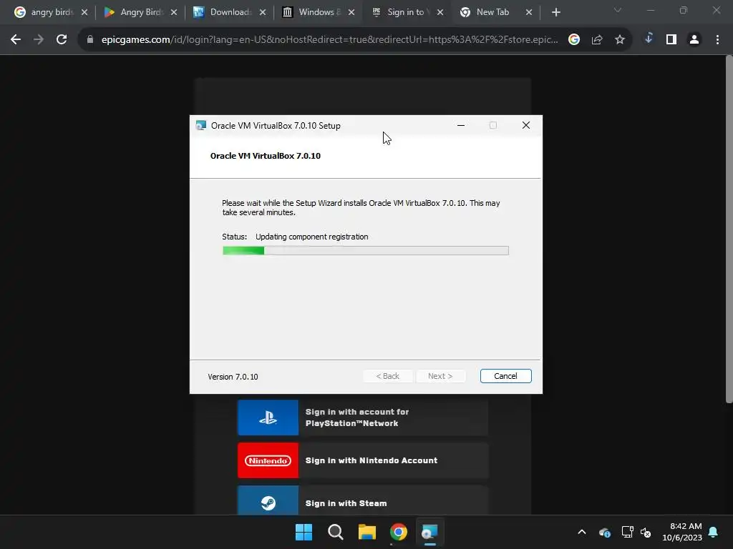The height and width of the screenshot is (549, 733).
Task: Sign in with Steam
Action: coord(363,500)
